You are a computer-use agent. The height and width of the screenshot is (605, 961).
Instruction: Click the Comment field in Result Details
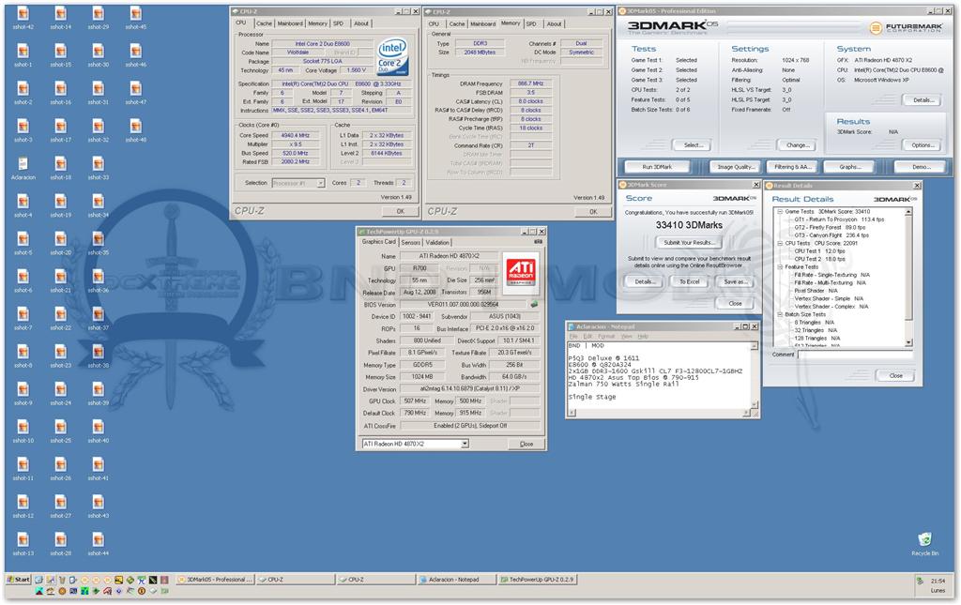[x=854, y=355]
